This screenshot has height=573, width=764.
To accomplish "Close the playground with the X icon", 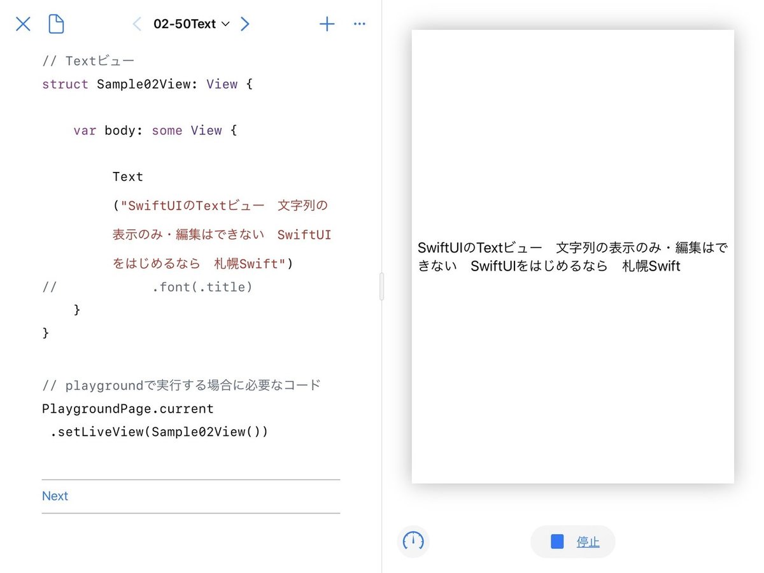I will click(x=23, y=24).
